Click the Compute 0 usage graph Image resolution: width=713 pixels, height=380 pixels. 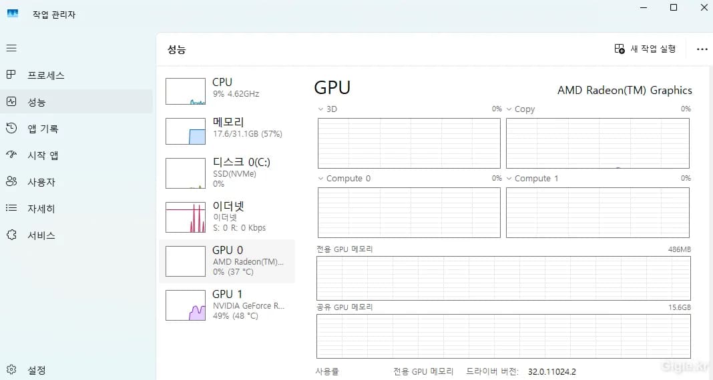(x=409, y=213)
